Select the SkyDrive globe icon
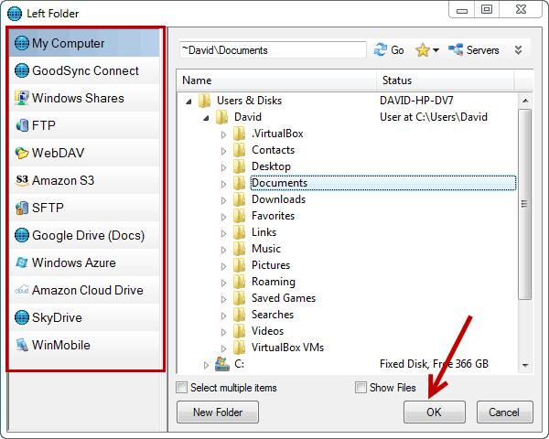 point(22,317)
